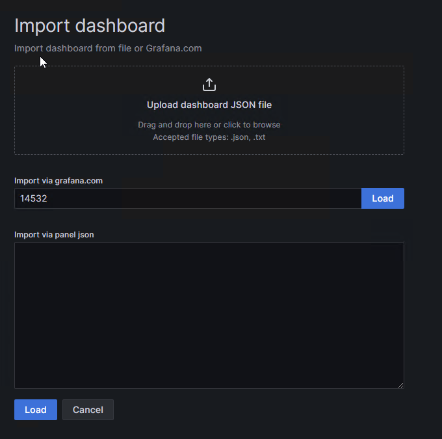Screen dimensions: 442x439
Task: Click "Drag and drop here or click to browse"
Action: click(x=209, y=125)
